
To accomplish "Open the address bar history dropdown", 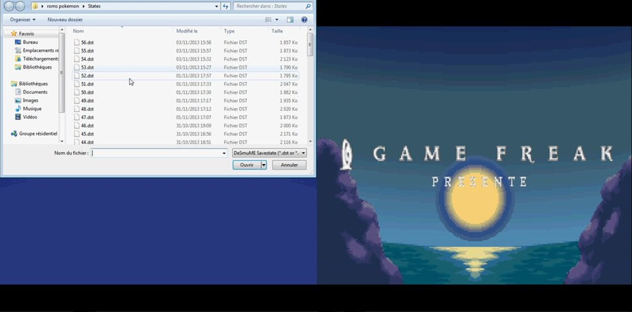I will [217, 6].
